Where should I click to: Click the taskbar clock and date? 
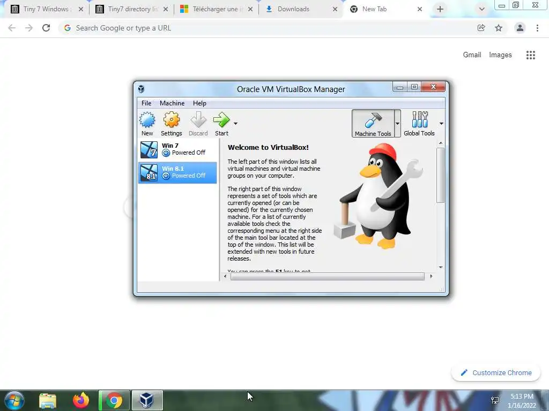(x=522, y=401)
